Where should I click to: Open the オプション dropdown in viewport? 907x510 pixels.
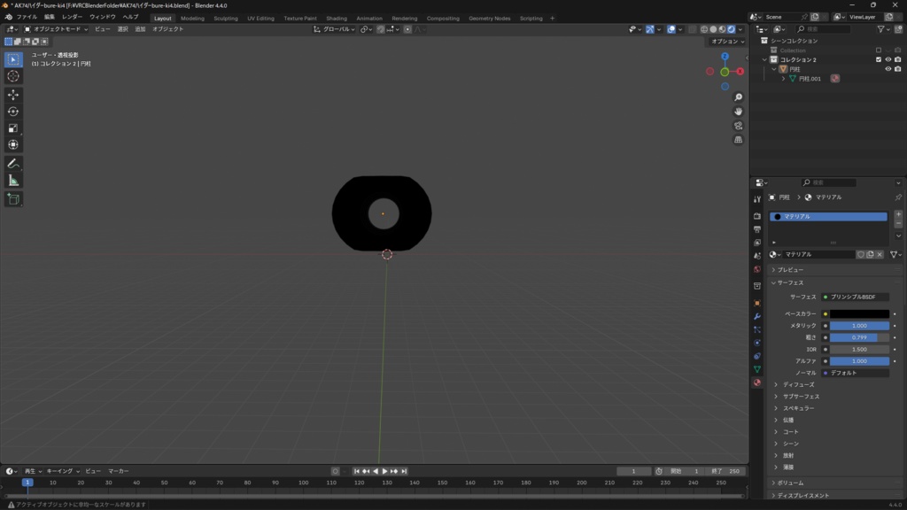(x=728, y=42)
